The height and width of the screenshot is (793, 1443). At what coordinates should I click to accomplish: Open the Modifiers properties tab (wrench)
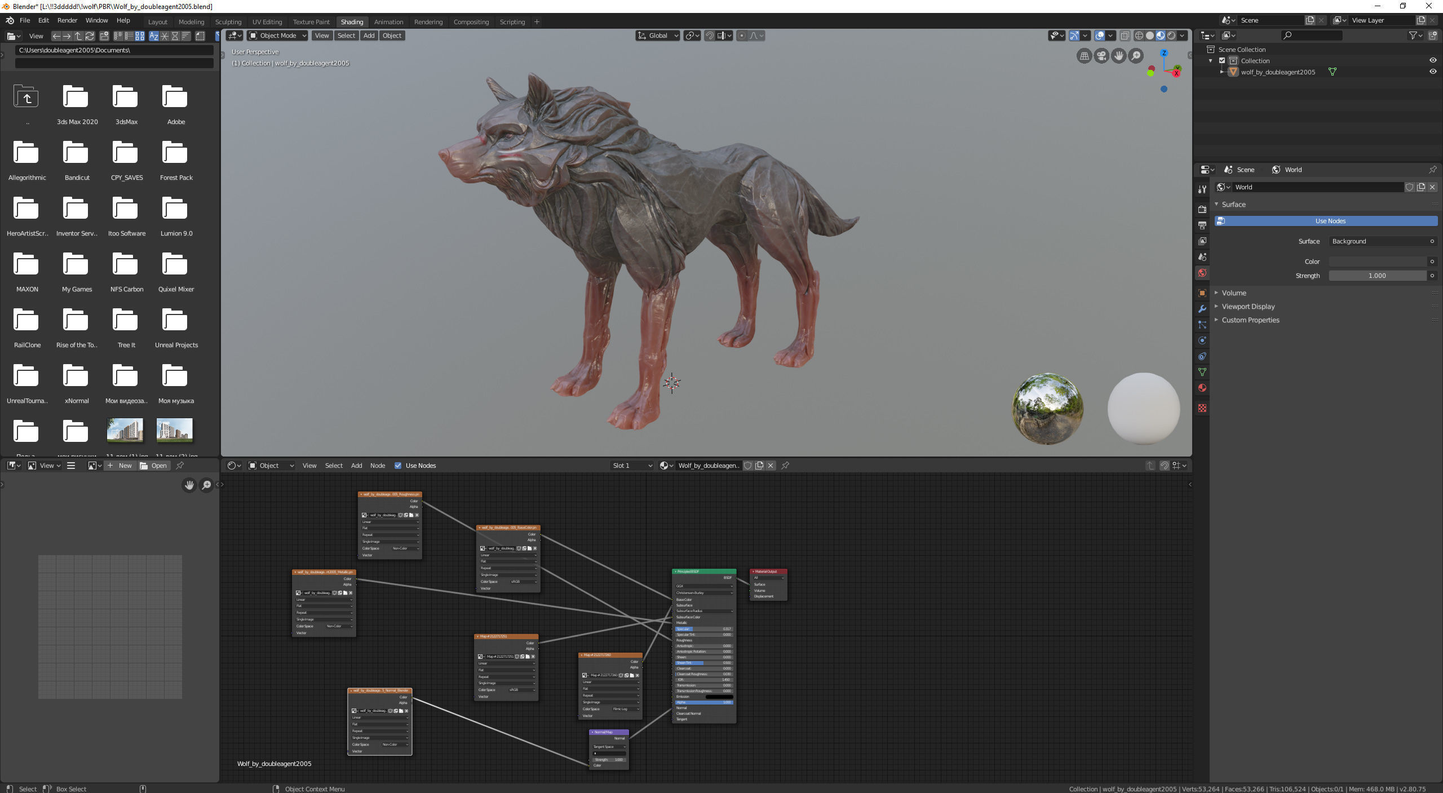[1202, 309]
